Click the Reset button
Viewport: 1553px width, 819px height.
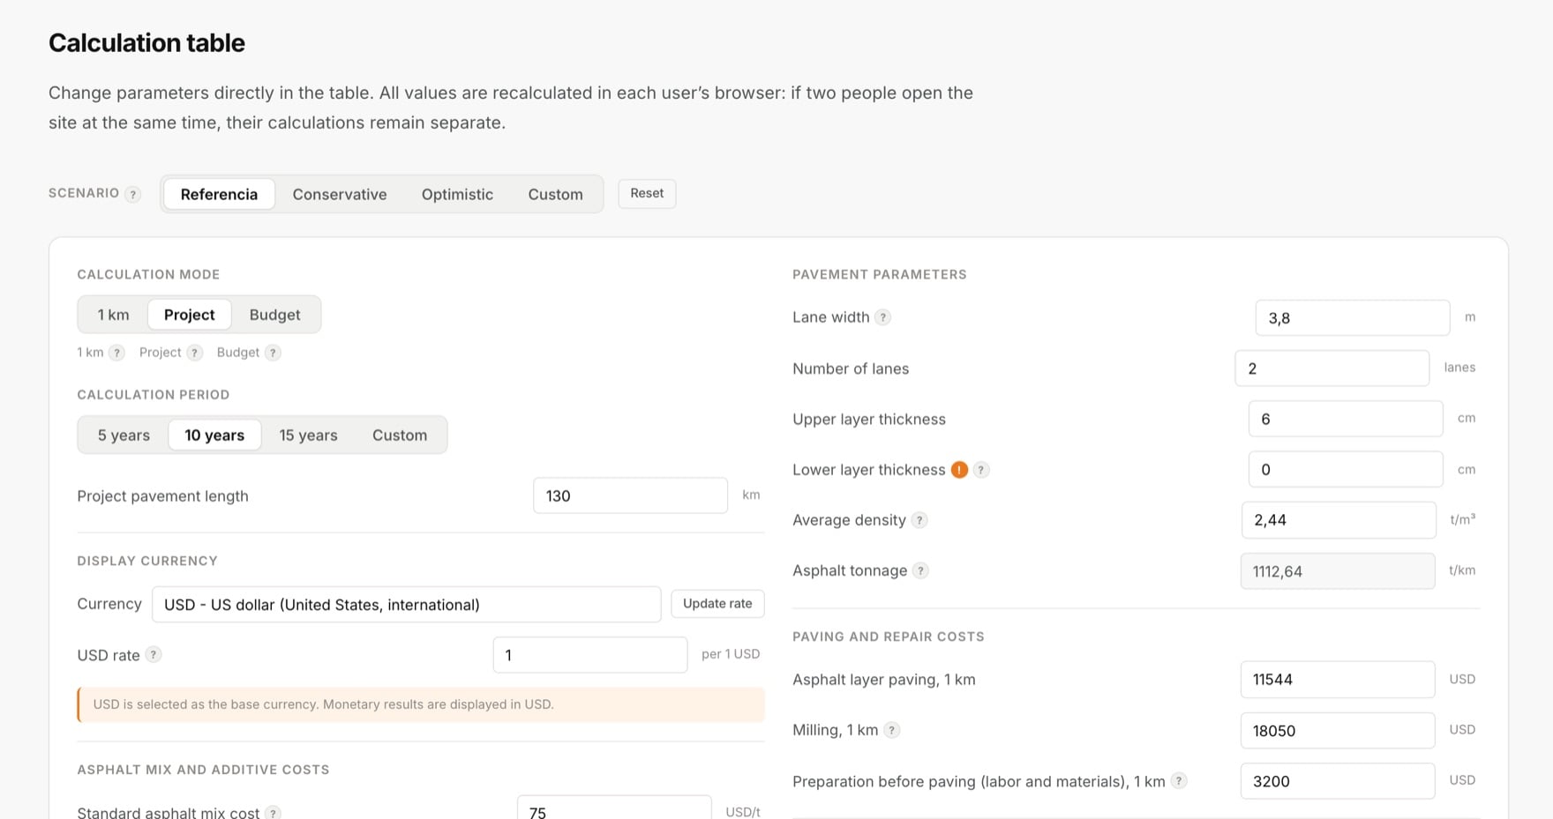647,194
